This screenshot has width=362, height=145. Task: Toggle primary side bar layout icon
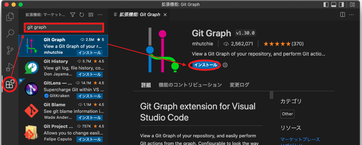click(x=326, y=5)
